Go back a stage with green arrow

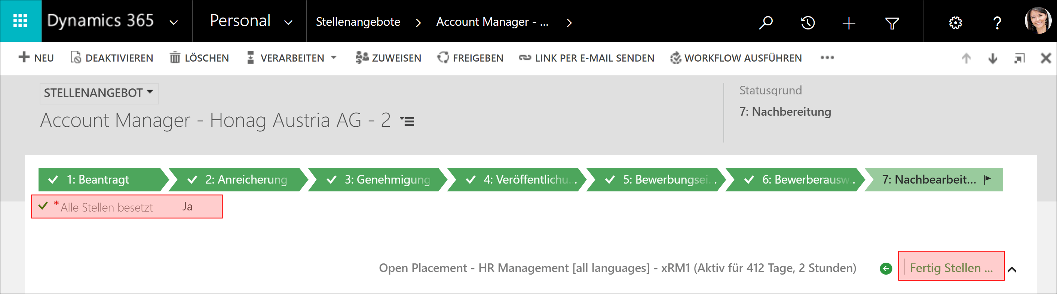pos(886,269)
